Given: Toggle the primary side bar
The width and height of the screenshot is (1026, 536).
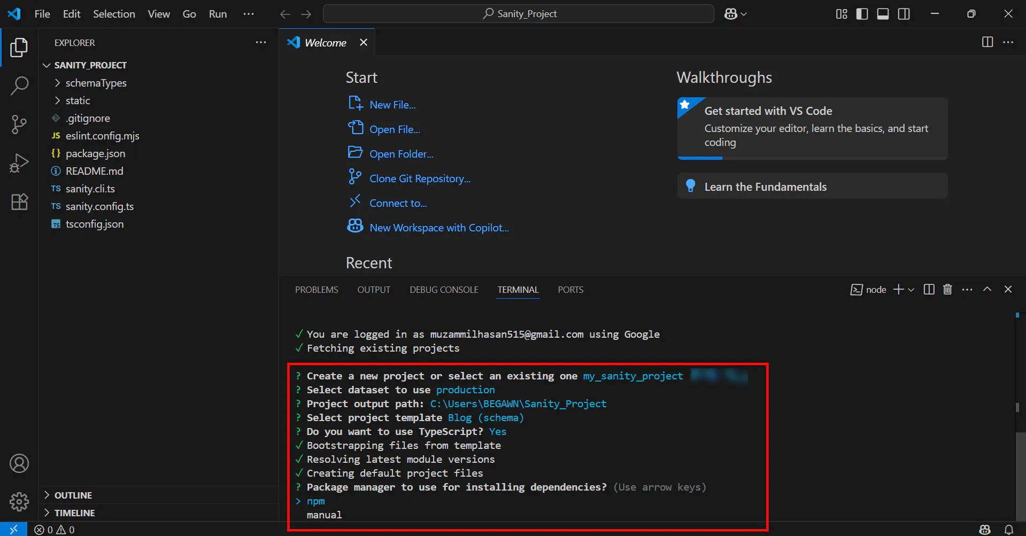Looking at the screenshot, I should point(862,14).
